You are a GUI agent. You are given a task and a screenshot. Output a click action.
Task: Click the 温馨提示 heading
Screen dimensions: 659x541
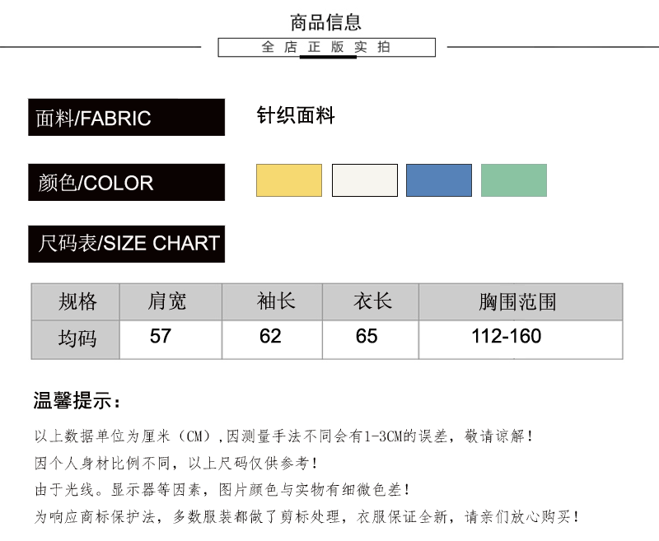(x=78, y=401)
